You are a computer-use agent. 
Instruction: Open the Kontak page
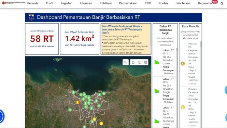click(x=164, y=3)
